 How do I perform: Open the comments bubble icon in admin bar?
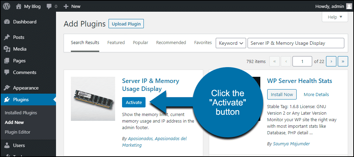(49, 7)
